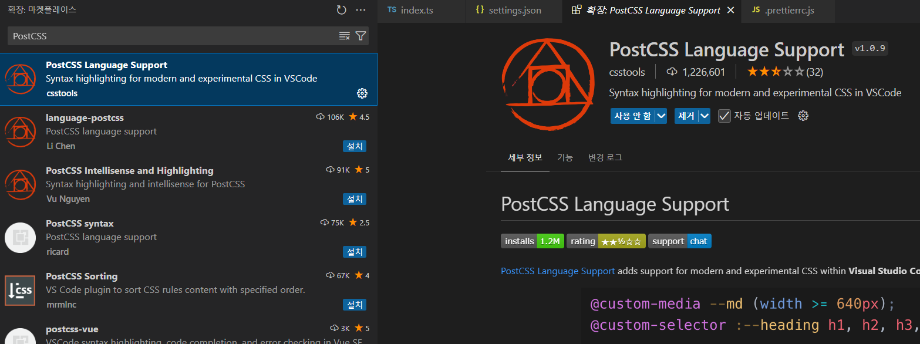Click the 사용 안 함 disable button
This screenshot has width=920, height=344.
[632, 116]
